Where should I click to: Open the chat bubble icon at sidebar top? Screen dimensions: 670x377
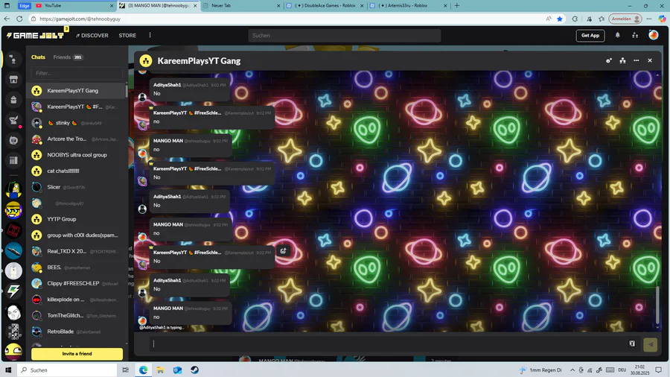(13, 60)
